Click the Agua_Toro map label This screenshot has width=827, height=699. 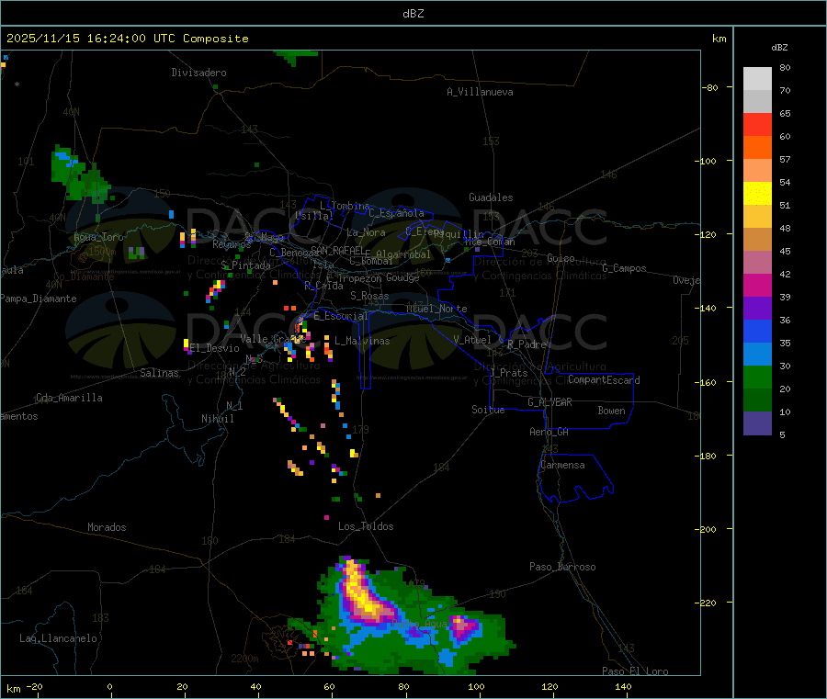(x=98, y=237)
